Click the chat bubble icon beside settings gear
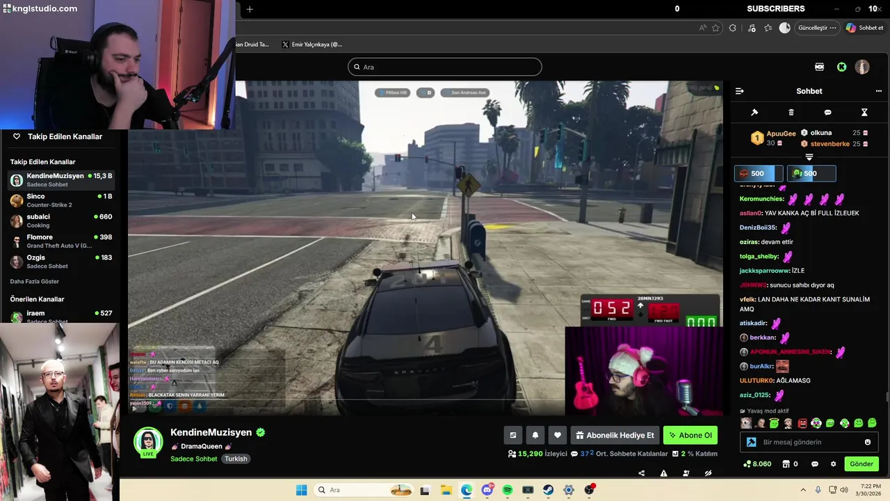This screenshot has width=890, height=501. pos(815,464)
